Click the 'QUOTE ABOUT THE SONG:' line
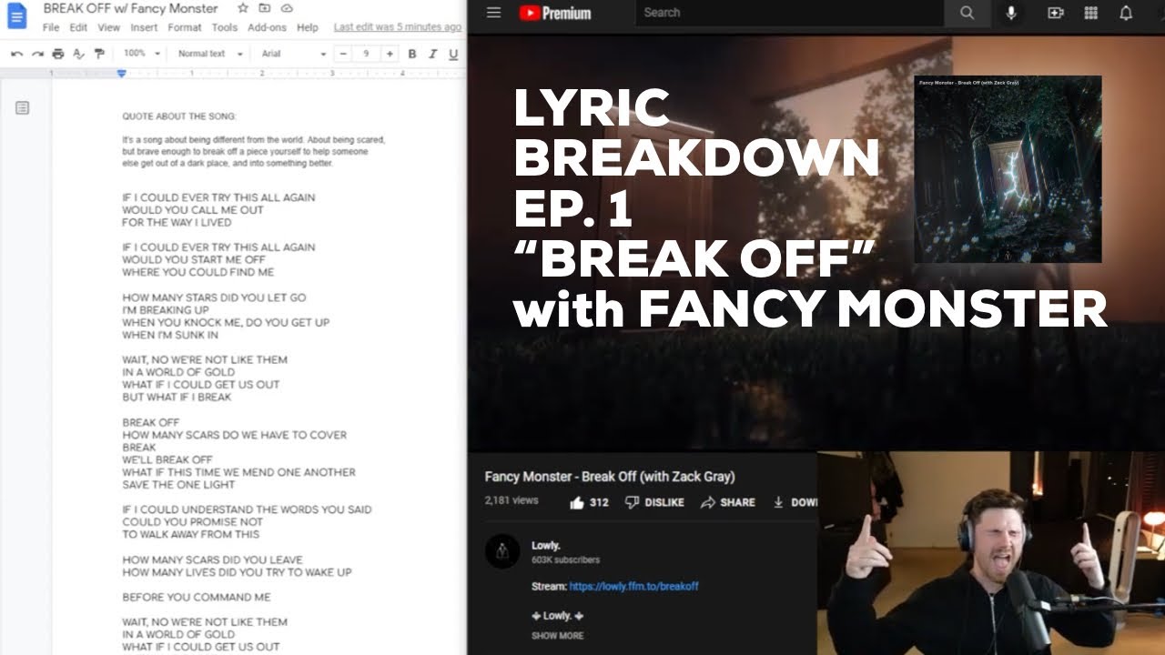This screenshot has width=1165, height=655. click(x=179, y=116)
